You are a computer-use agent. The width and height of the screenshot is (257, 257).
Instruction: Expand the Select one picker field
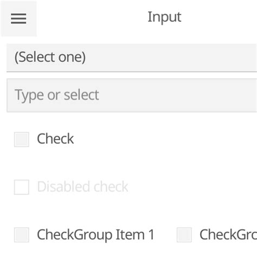click(132, 58)
